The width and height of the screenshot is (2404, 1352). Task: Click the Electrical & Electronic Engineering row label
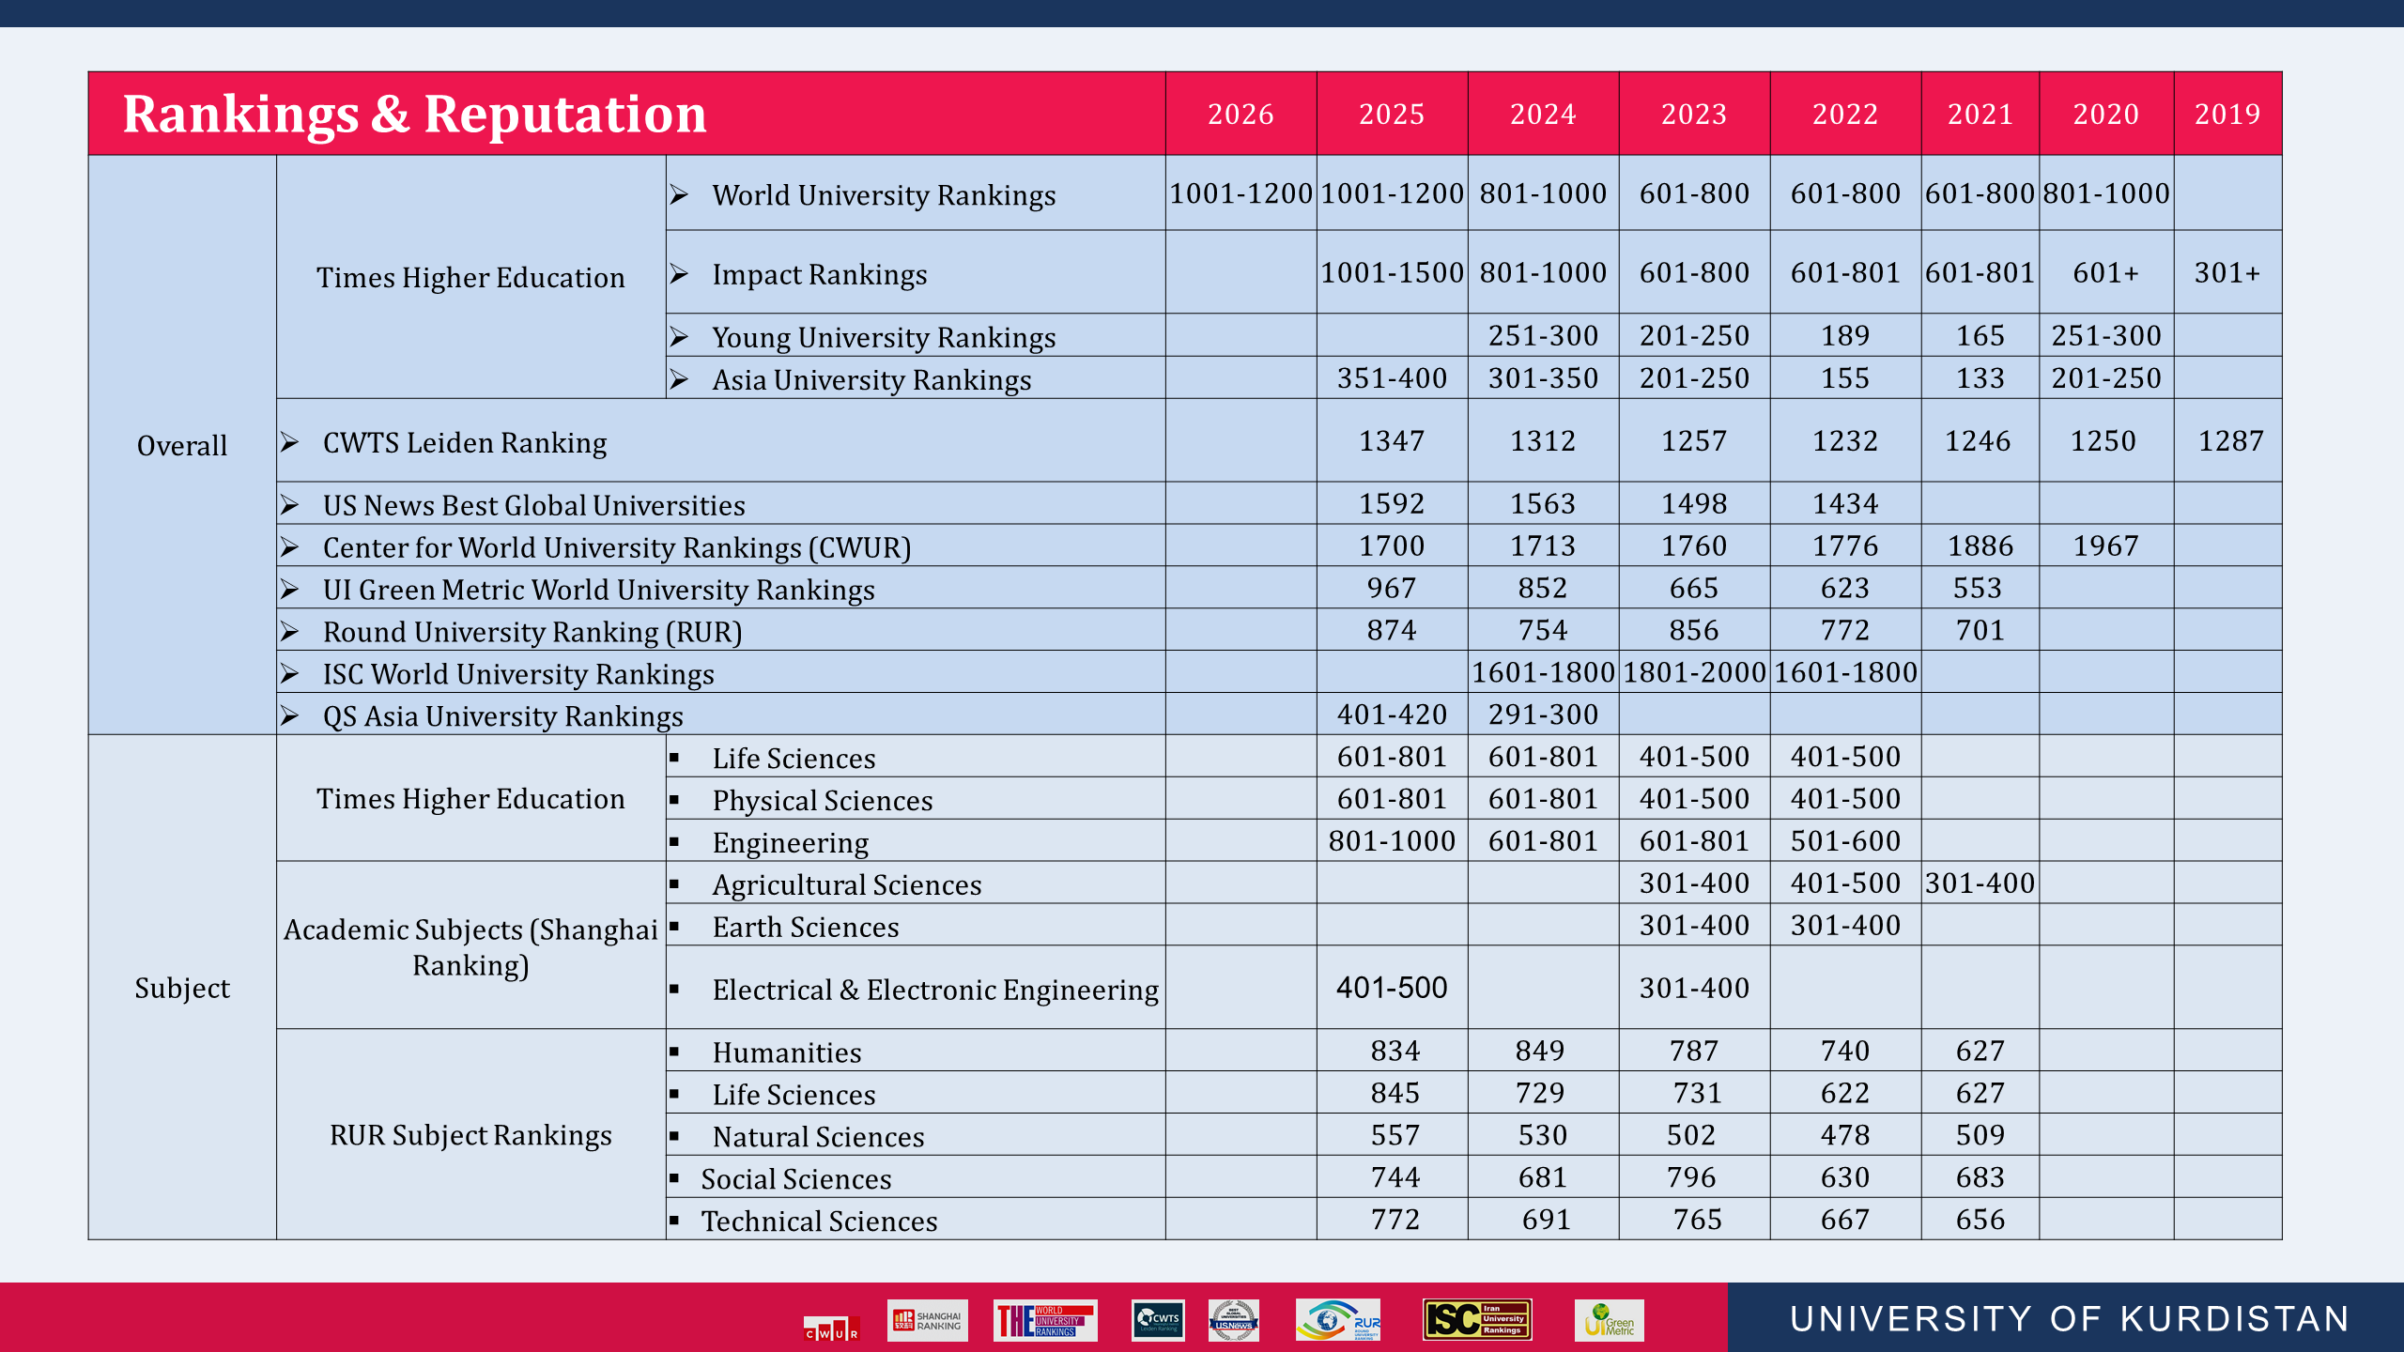934,991
